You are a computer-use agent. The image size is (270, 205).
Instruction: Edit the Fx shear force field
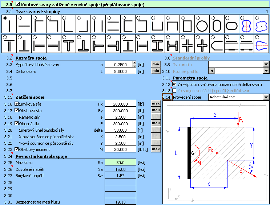pyautogui.click(x=120, y=104)
